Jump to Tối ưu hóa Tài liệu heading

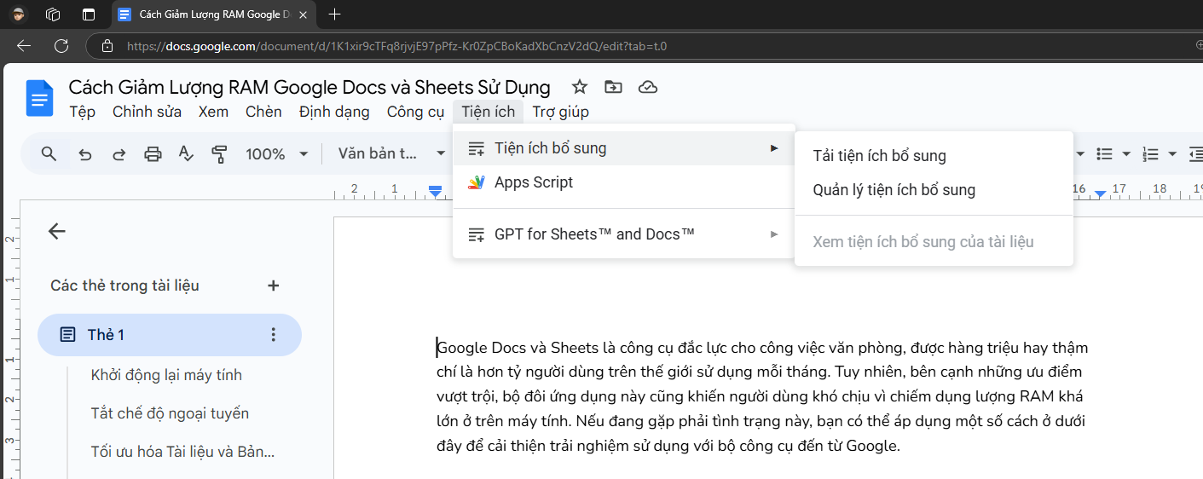click(182, 452)
